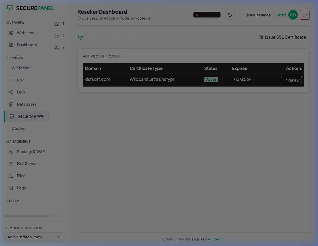
Task: Open WP Toolkit in the sidebar
Action: [x=21, y=68]
